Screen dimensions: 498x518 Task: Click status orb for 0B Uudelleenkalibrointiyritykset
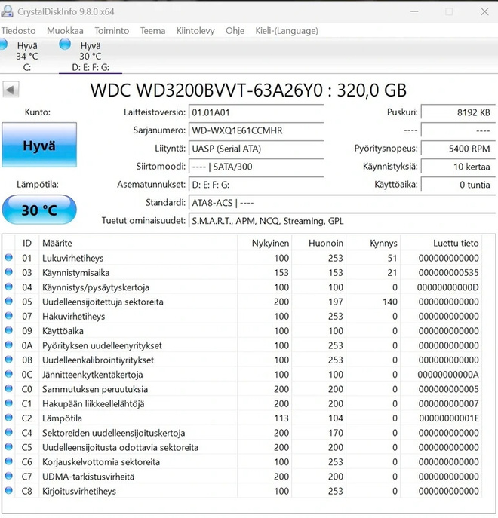coord(9,359)
